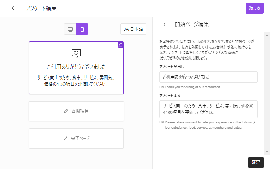Click the preview card heading ご利用ありがとうございました

pyautogui.click(x=76, y=67)
